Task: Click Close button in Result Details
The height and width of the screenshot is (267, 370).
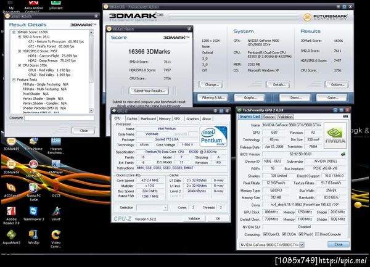Action: tap(83, 131)
